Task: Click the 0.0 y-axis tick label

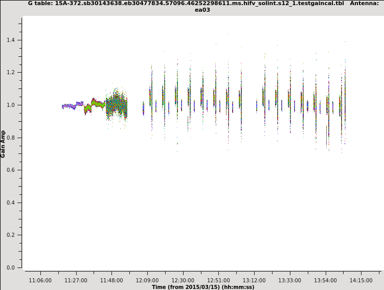Action: [10, 267]
